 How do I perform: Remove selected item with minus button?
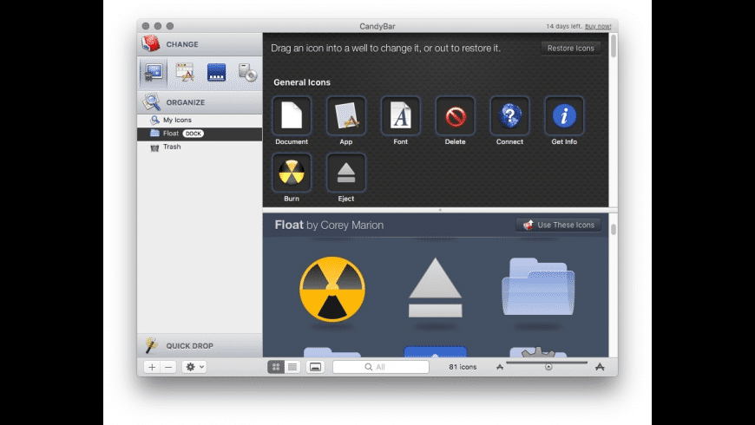coord(168,367)
